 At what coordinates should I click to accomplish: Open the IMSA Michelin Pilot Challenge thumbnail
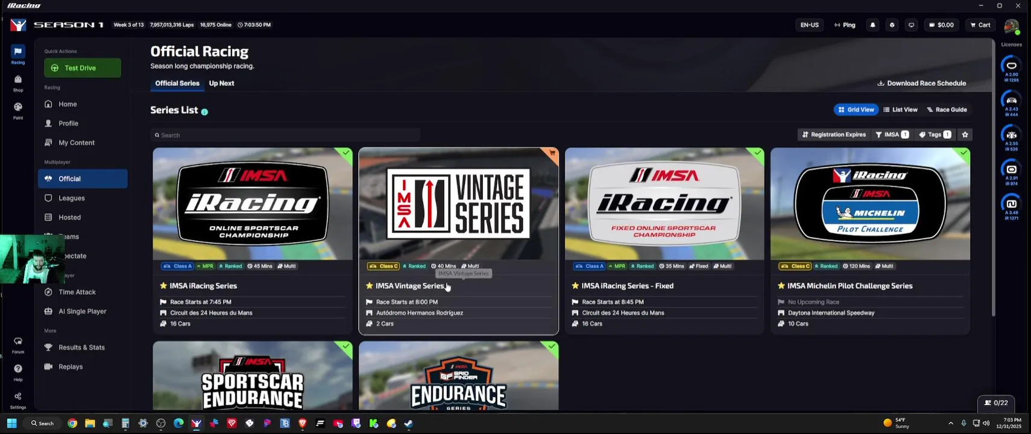point(871,204)
